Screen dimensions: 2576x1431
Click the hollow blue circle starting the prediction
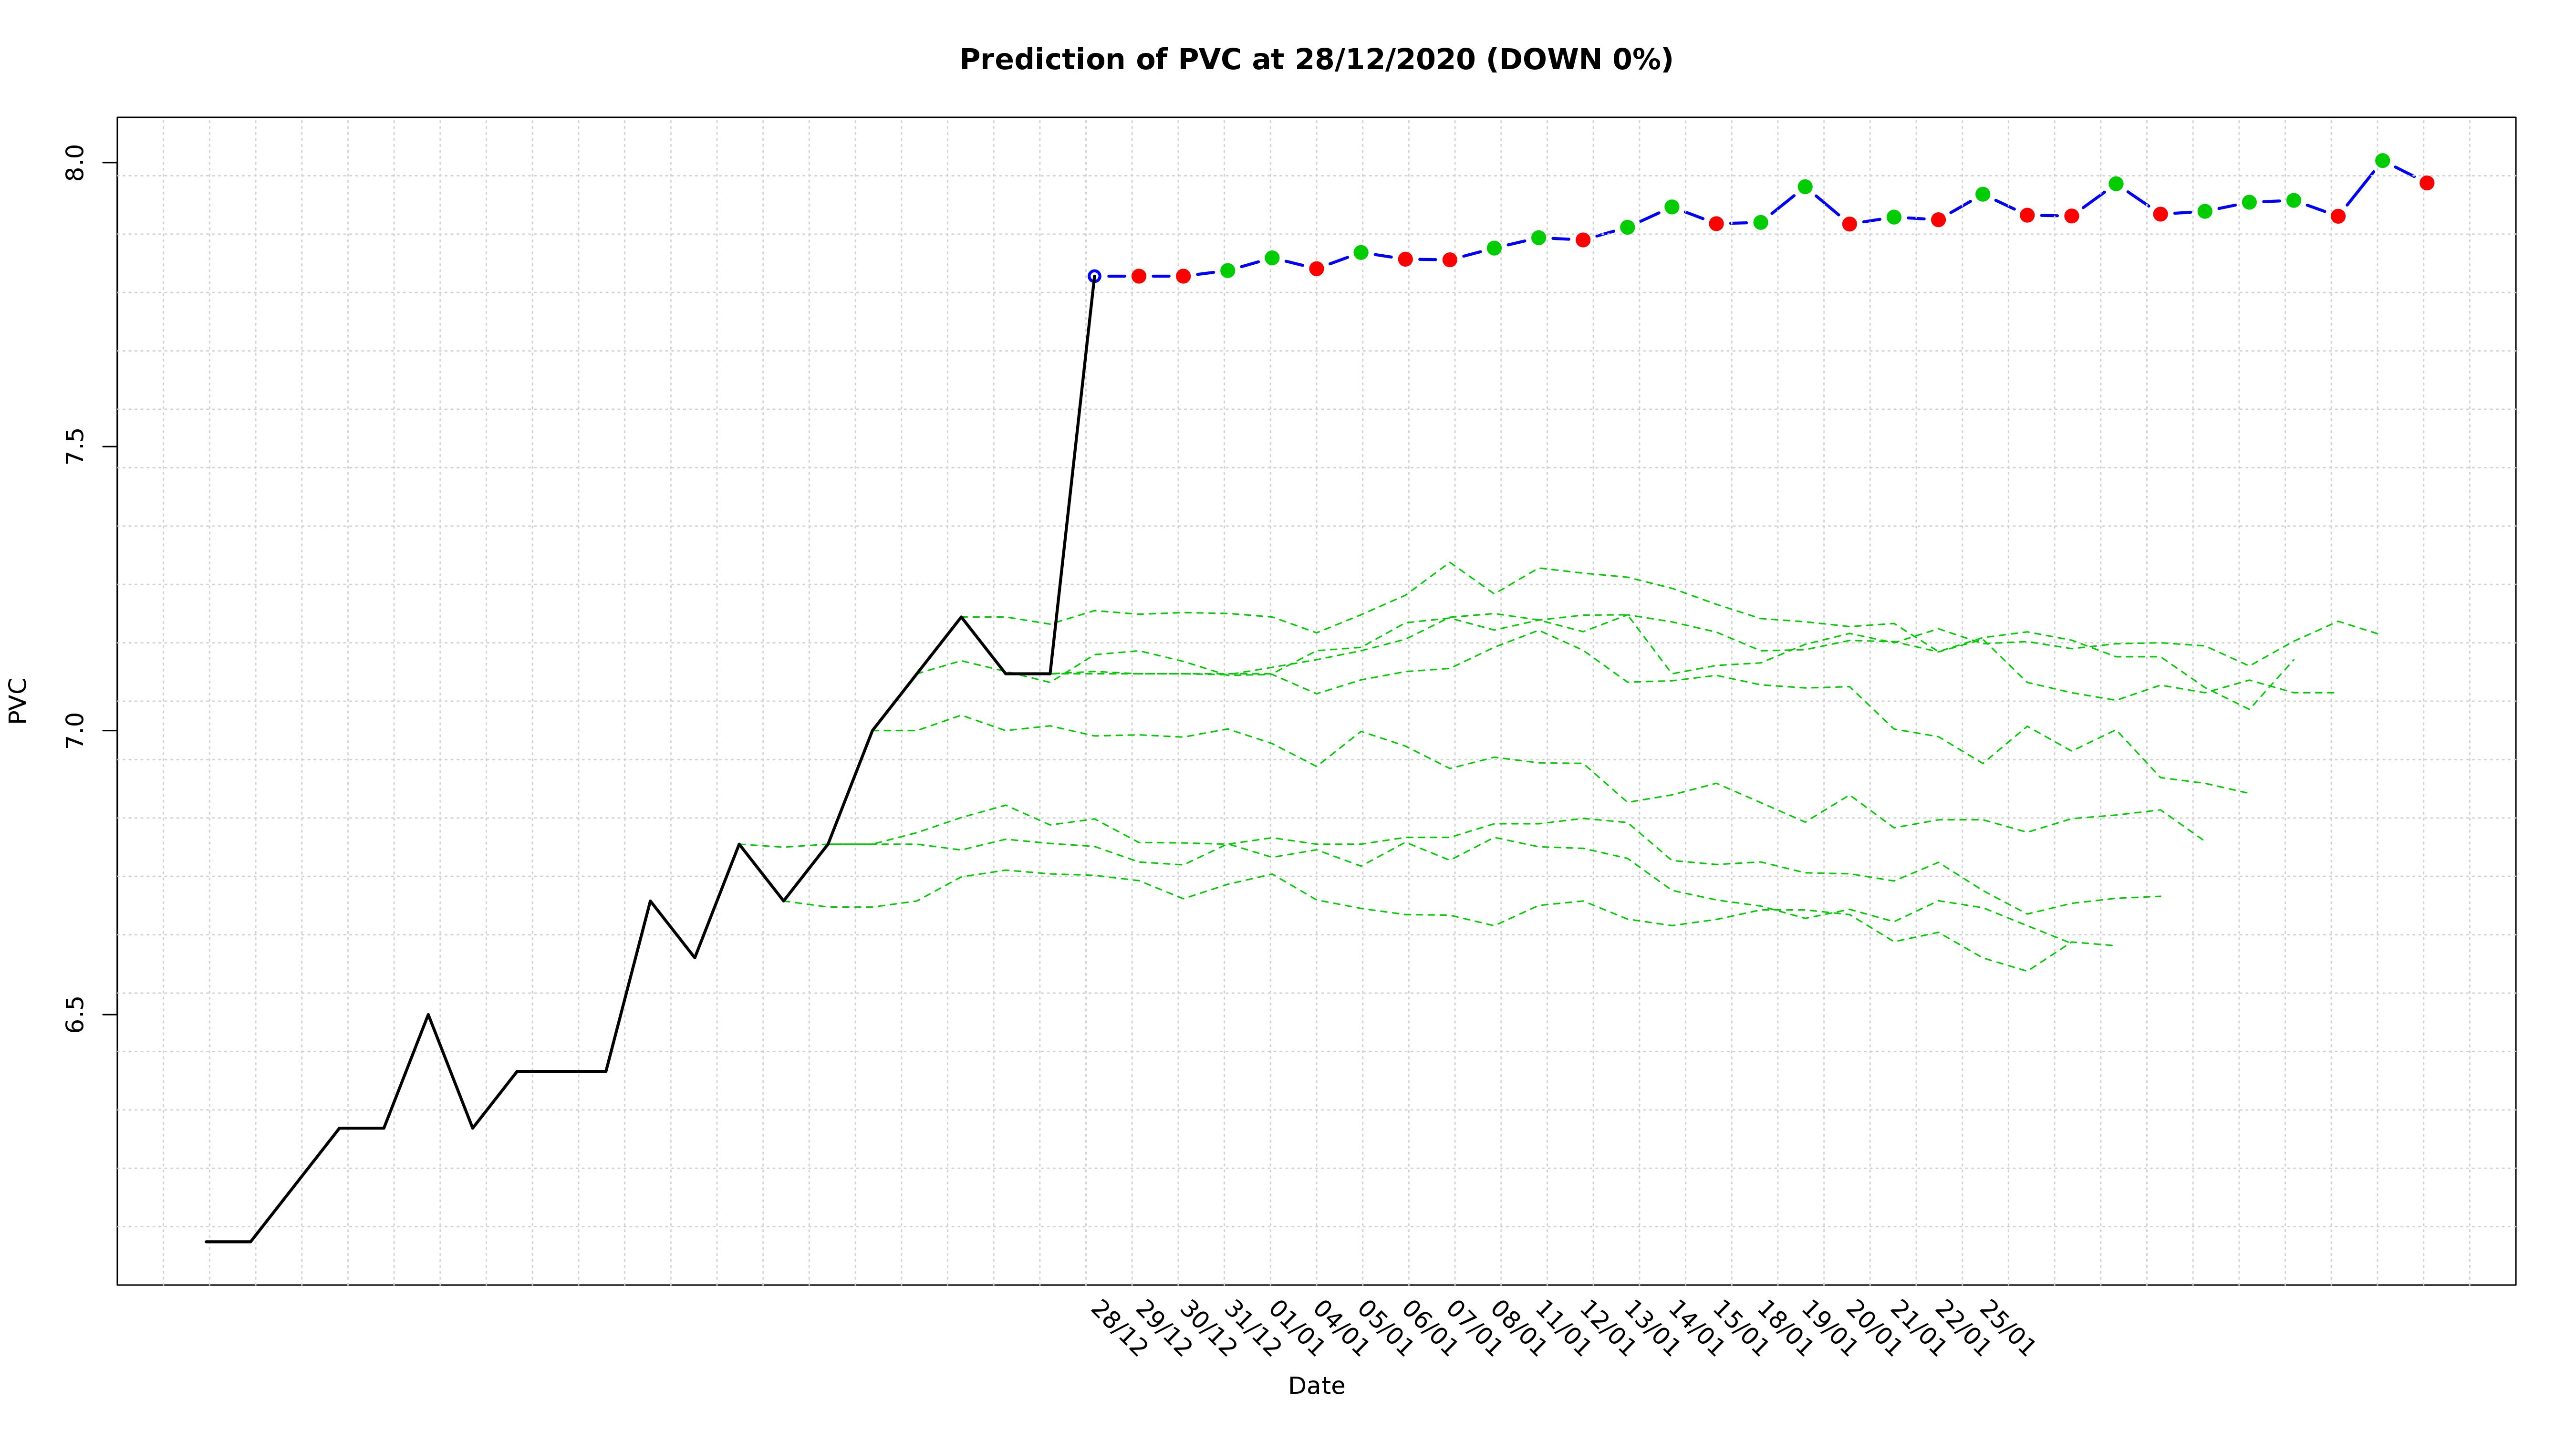[1094, 276]
